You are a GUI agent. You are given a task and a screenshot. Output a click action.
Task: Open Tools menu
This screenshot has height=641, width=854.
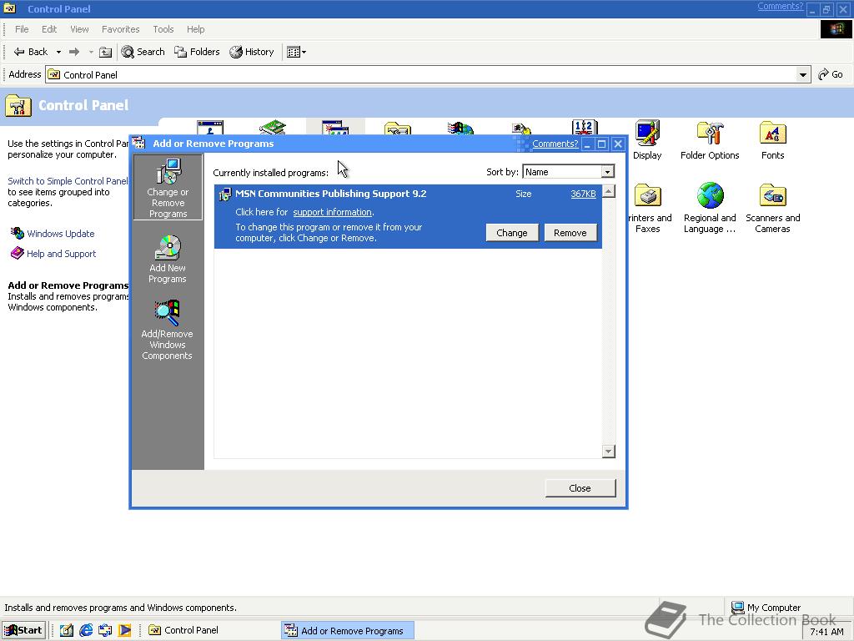(x=163, y=29)
